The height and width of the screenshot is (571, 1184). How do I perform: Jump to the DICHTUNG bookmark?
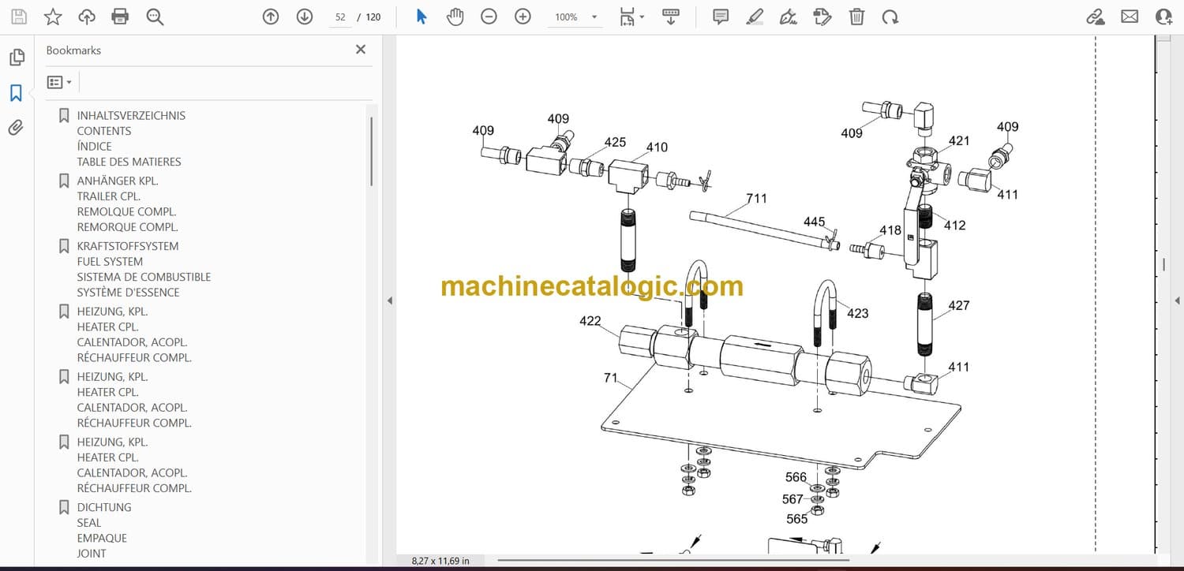103,507
